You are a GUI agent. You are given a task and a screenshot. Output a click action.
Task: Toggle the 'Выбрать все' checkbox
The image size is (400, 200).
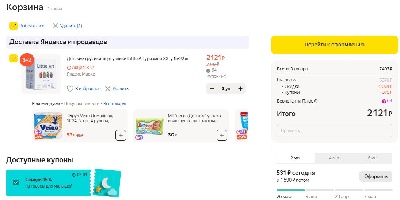coord(14,26)
